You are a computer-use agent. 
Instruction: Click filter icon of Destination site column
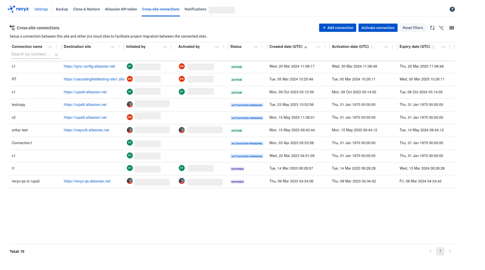(x=113, y=47)
